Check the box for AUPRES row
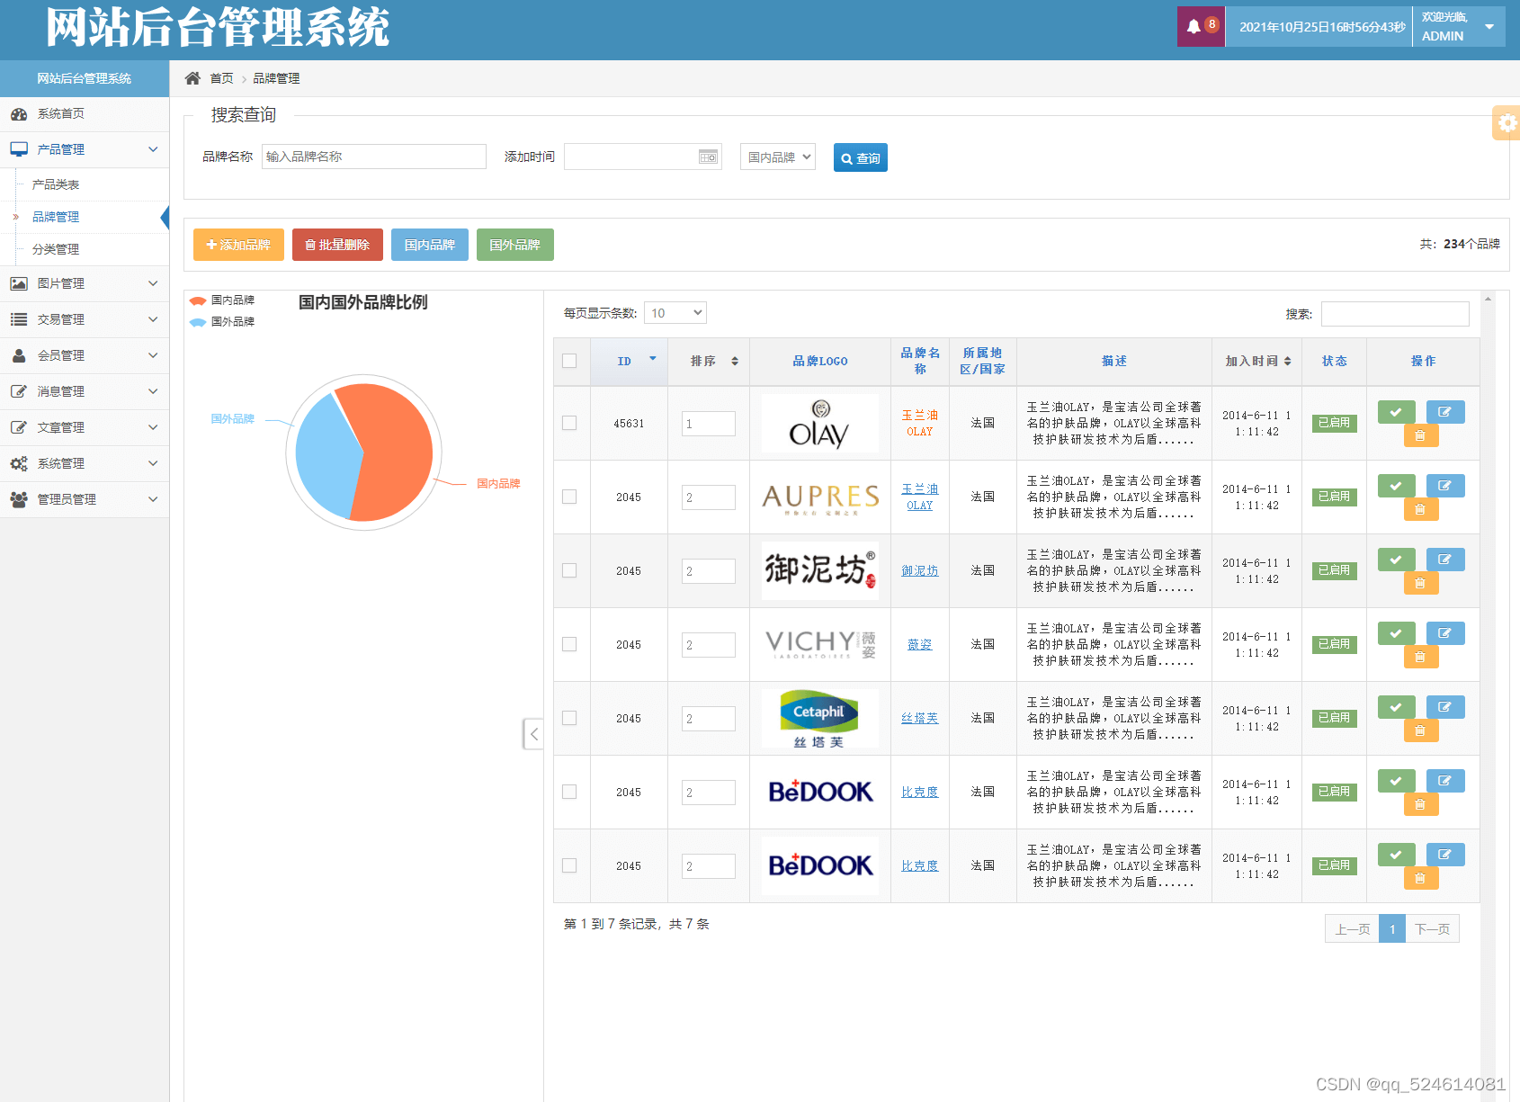Image resolution: width=1520 pixels, height=1102 pixels. [569, 497]
